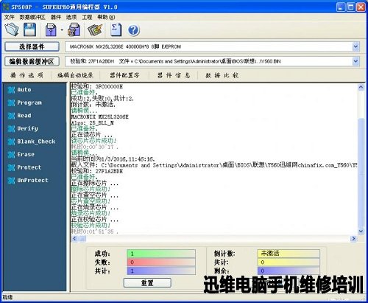Click the 器件配置字 button
Viewport: 368px width, 303px height.
(124, 75)
